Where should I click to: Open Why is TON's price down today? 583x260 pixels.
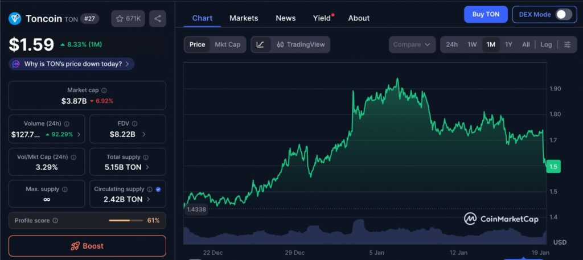pos(72,64)
